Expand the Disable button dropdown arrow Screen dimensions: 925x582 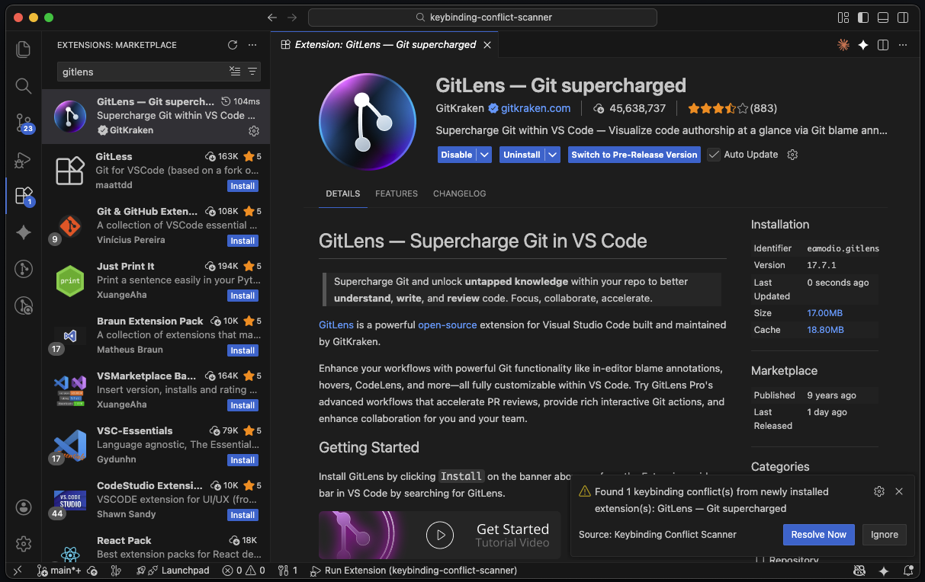tap(484, 155)
